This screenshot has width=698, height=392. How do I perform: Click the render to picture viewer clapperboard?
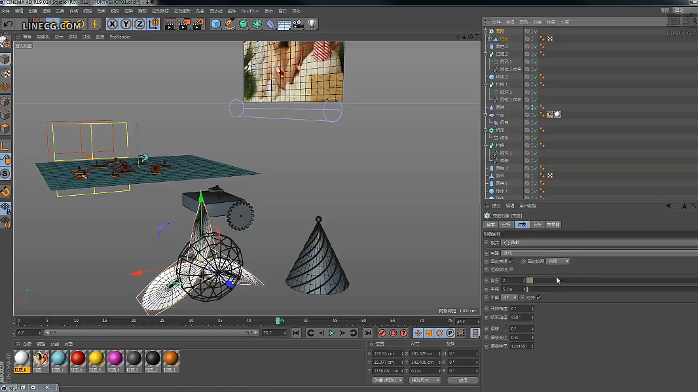184,24
